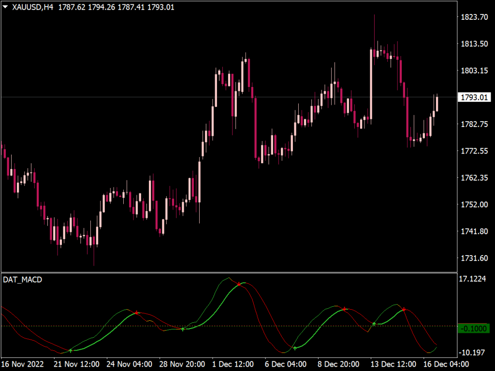The height and width of the screenshot is (371, 495).
Task: Click the red cross signal near 1 Dec peak
Action: 238,284
